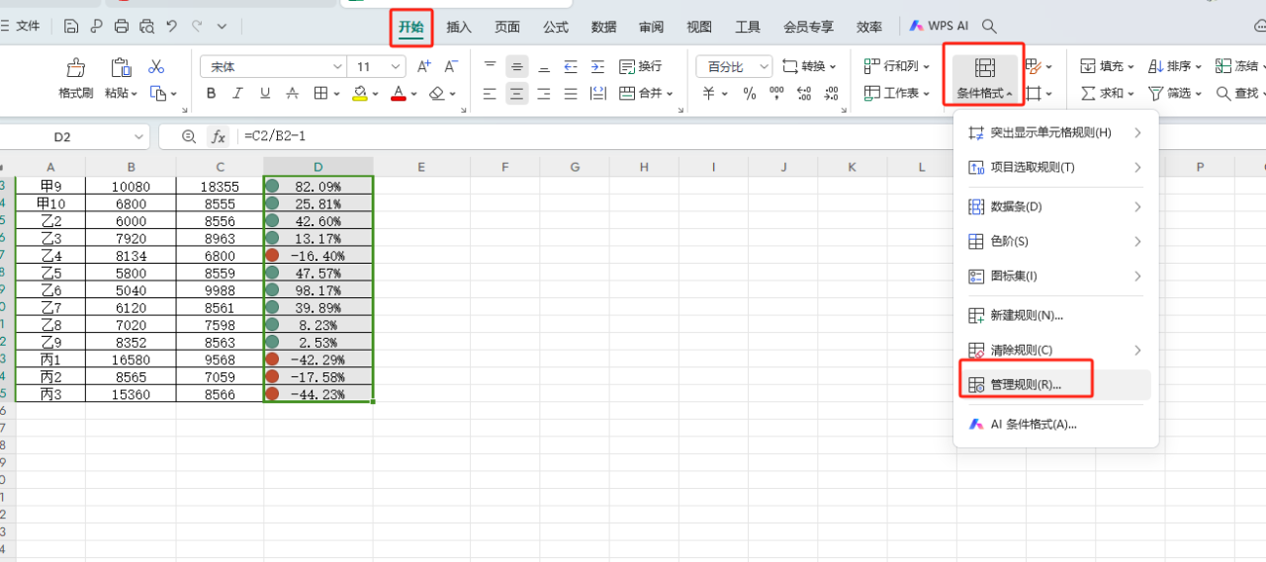Click the WPS AI button
The image size is (1266, 562).
(x=939, y=27)
